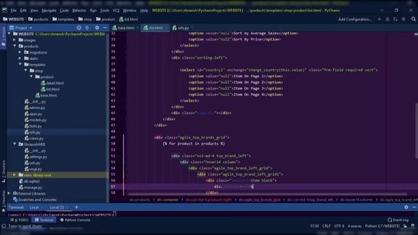Click the Run play icon in toolbar
This screenshot has width=418, height=235.
coord(379,19)
